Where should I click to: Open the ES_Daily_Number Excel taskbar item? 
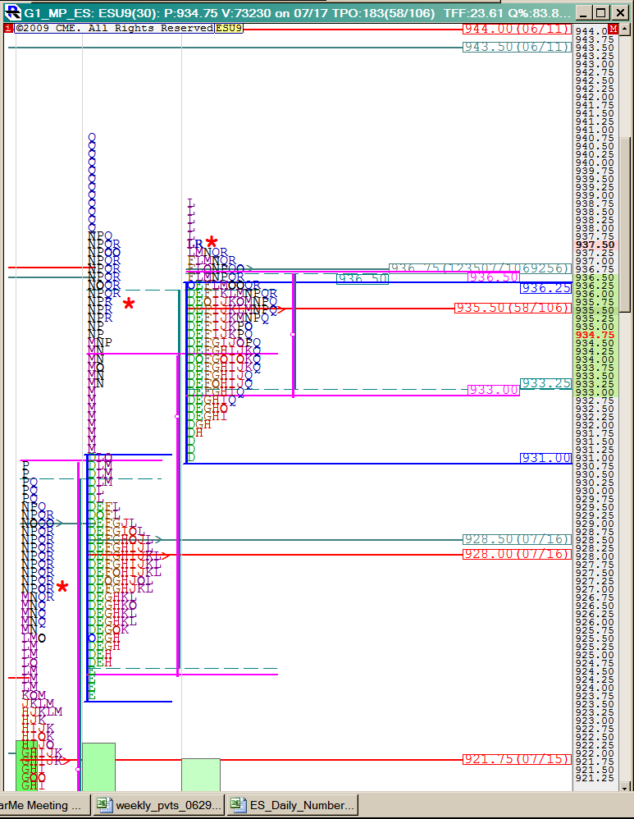pos(292,805)
